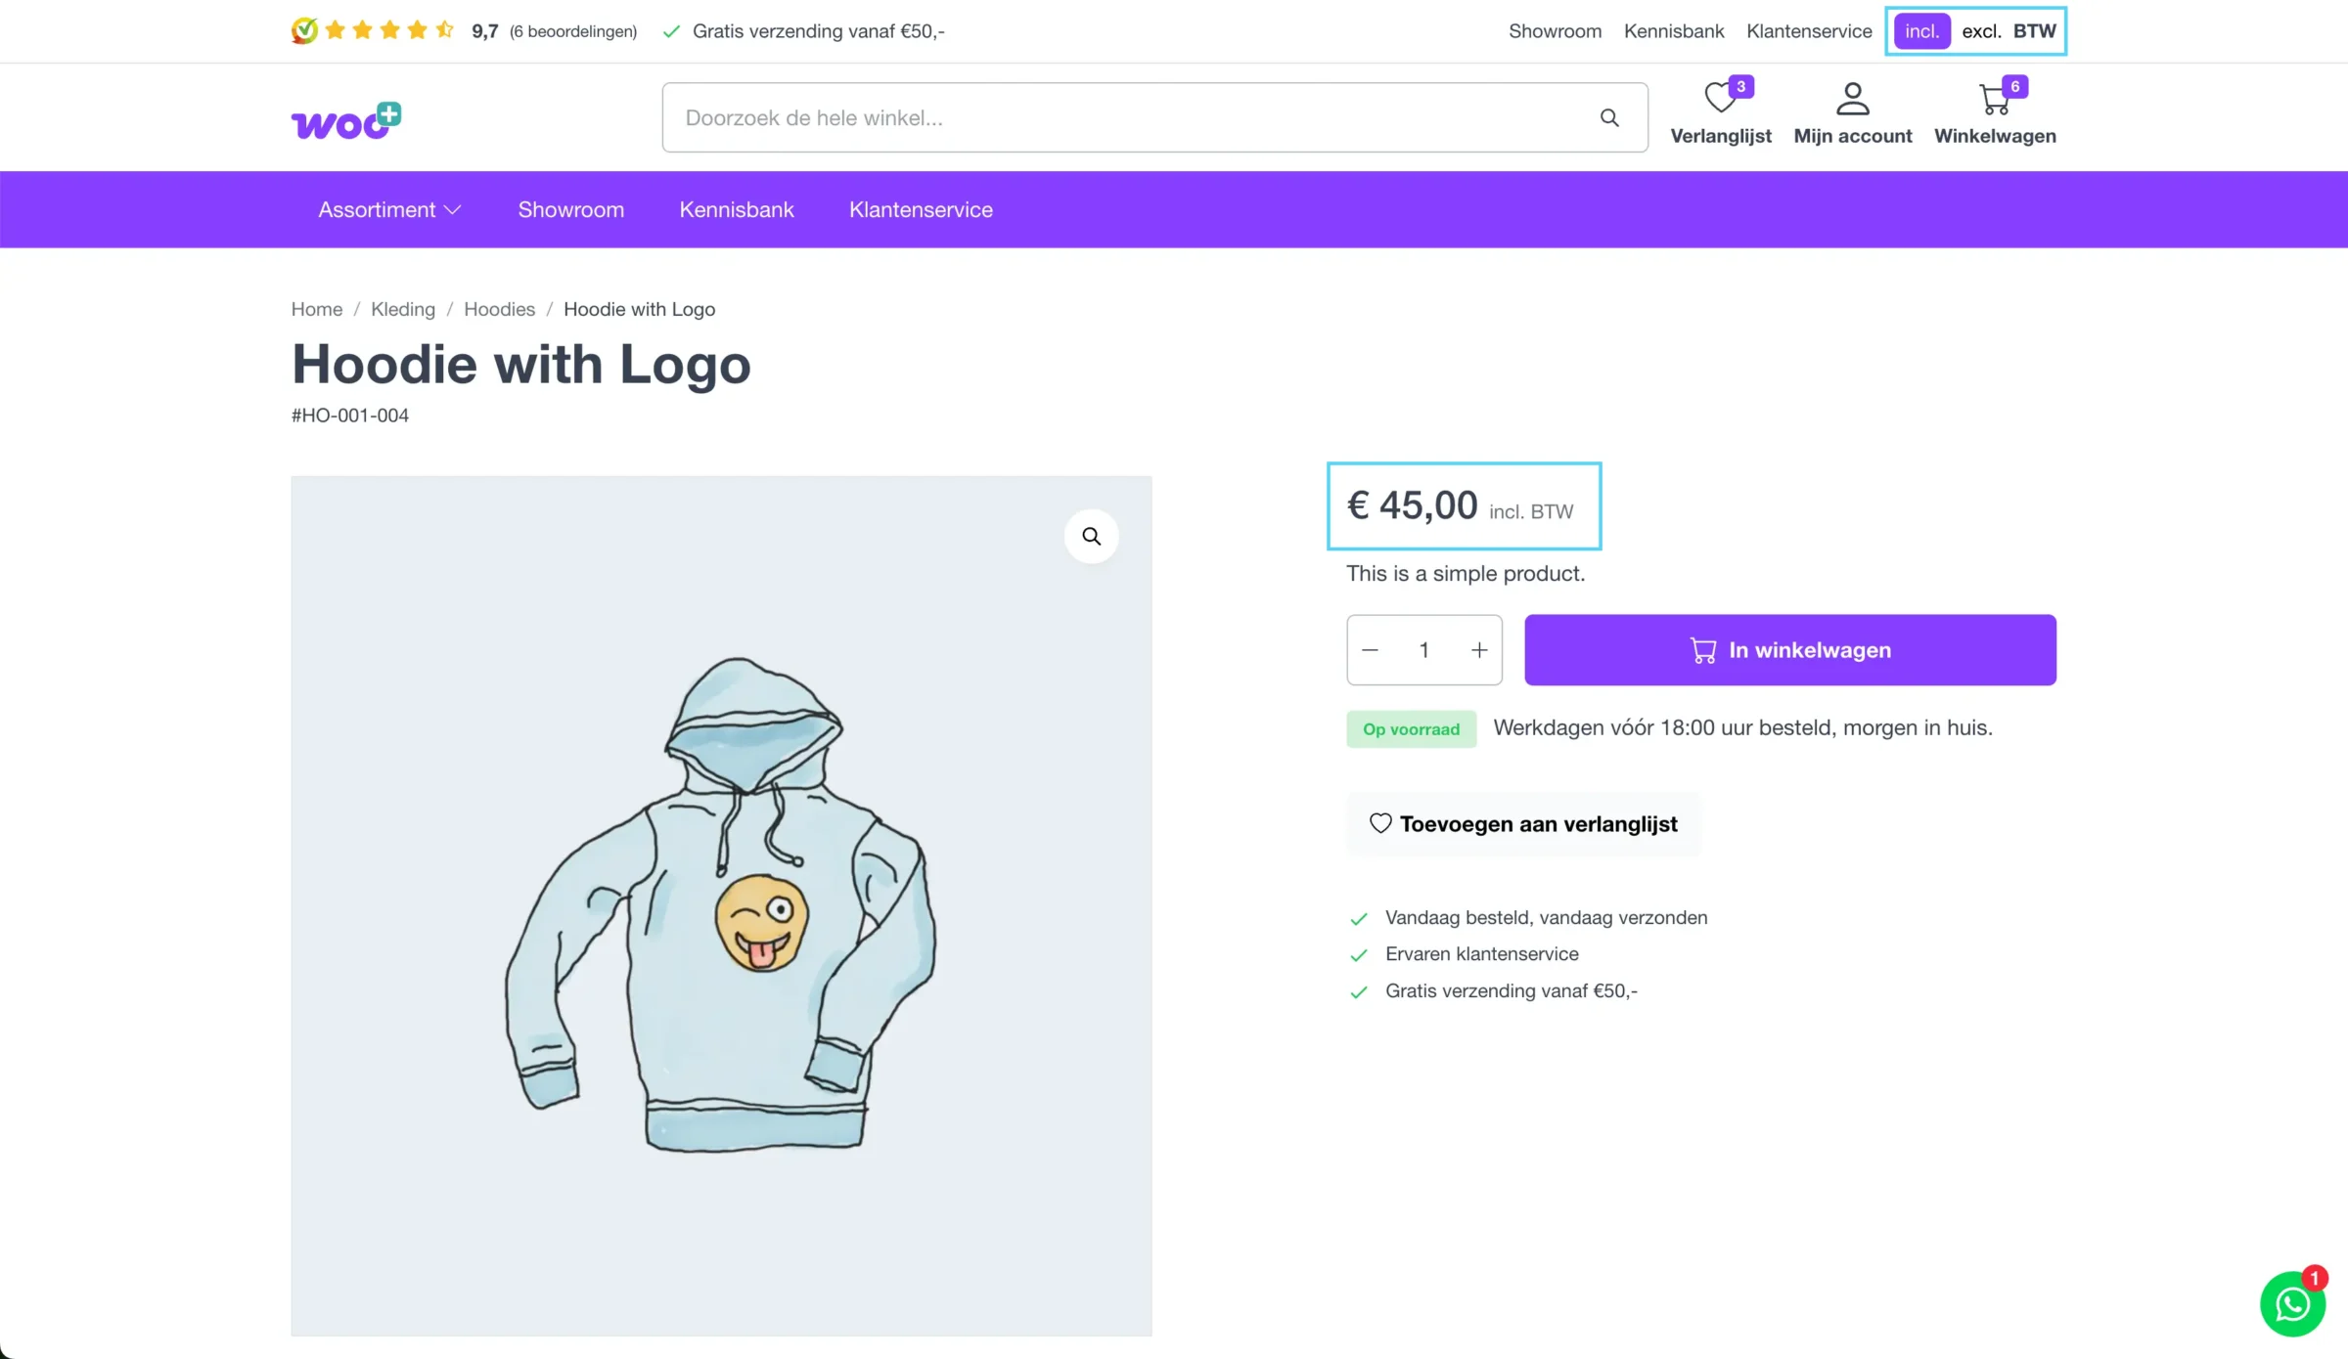Zoom product image with magnifier icon
The width and height of the screenshot is (2348, 1359).
click(1091, 536)
